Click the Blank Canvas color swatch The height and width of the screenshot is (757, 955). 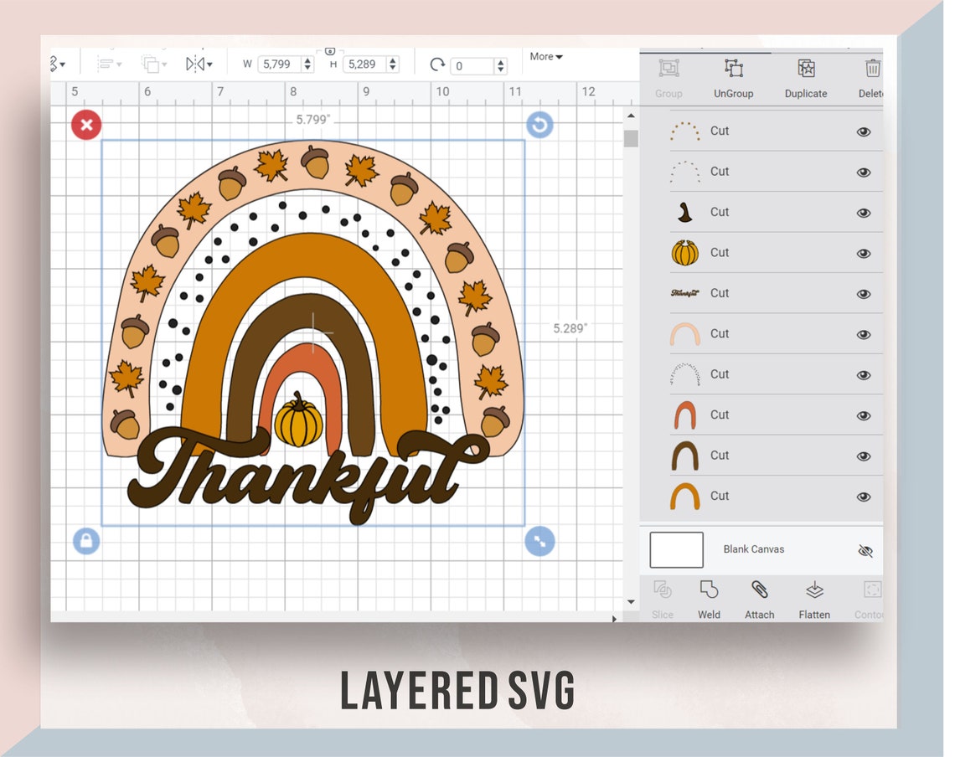click(x=675, y=549)
